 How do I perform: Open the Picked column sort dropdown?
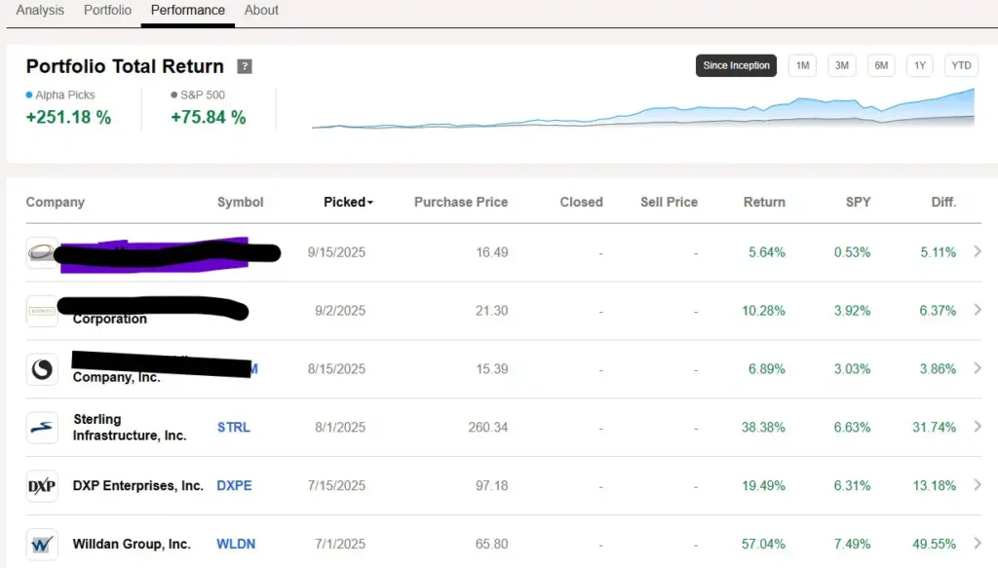348,202
